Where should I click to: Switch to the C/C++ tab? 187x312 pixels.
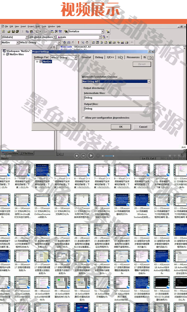[x=110, y=57]
